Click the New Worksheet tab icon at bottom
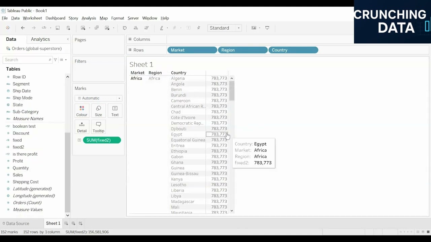This screenshot has width=431, height=242. 66,223
